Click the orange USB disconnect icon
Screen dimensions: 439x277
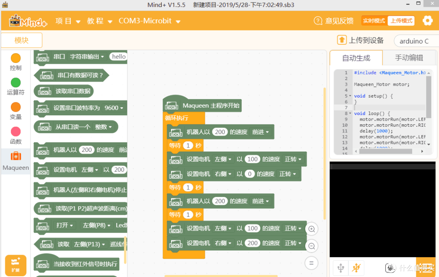[356, 268]
